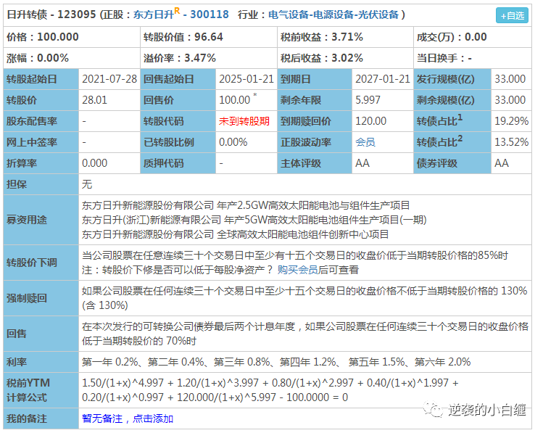Viewport: 543px width, 433px height.
Task: Click the 回售价 value 100.00
Action: [234, 100]
